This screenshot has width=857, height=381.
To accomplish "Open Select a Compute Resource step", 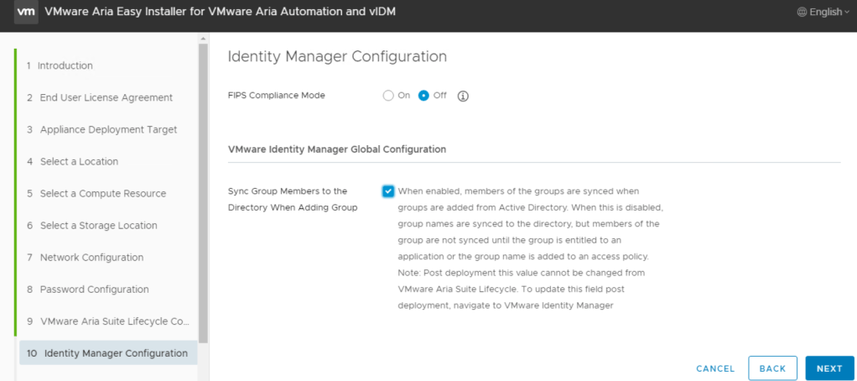I will 102,193.
